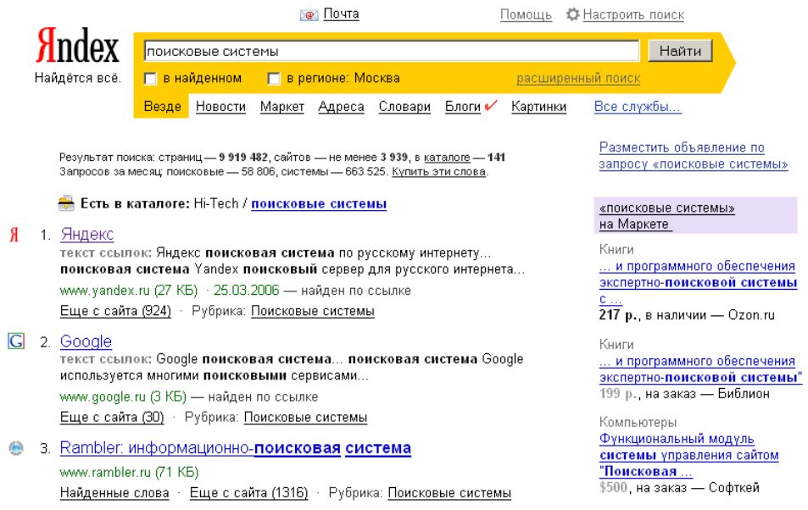Screen dimensions: 808x510
Task: Open the Новости tab
Action: 220,107
